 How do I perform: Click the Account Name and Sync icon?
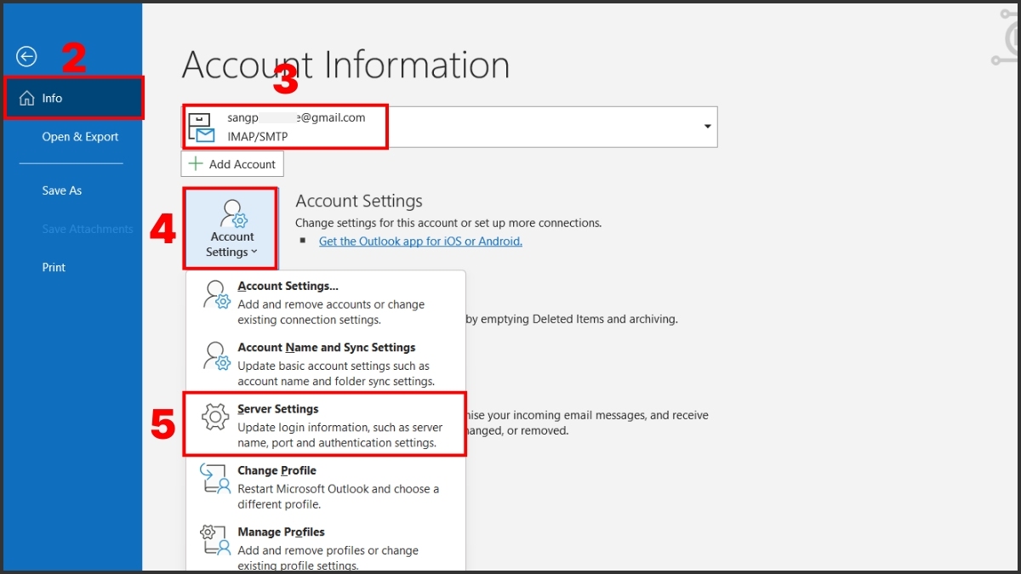[x=216, y=355]
